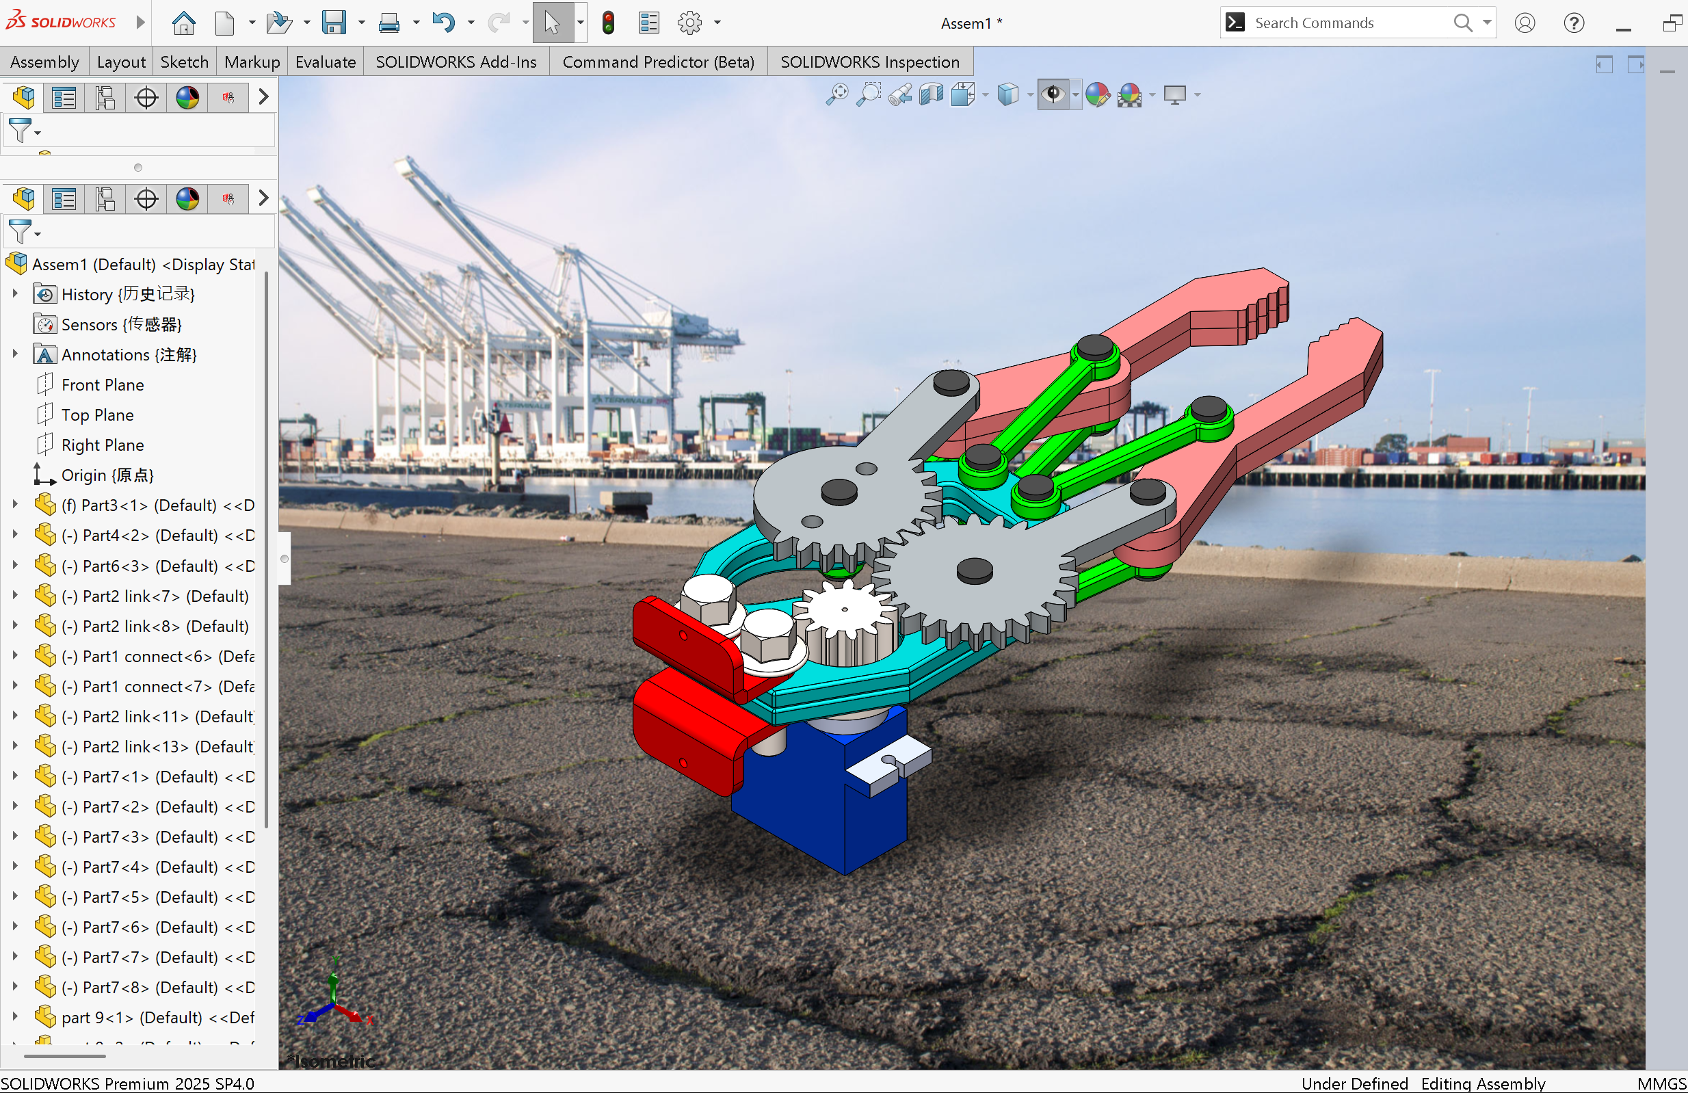Click the filter funnel above the Assem1 tree
This screenshot has width=1688, height=1093.
pos(20,232)
